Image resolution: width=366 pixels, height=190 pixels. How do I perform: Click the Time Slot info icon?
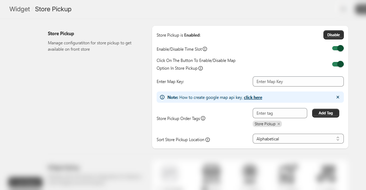click(205, 49)
